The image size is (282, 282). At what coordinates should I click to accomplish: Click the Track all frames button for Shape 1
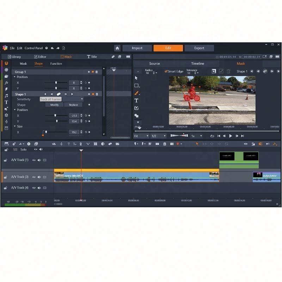[x=59, y=94]
